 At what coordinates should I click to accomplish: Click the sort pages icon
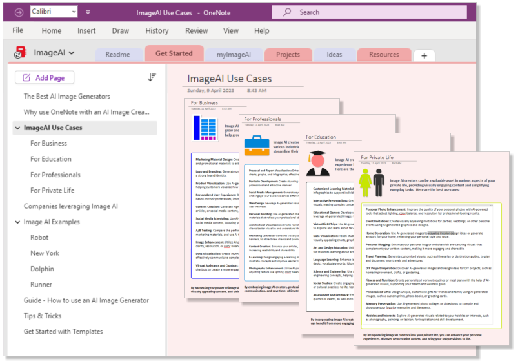pos(152,77)
